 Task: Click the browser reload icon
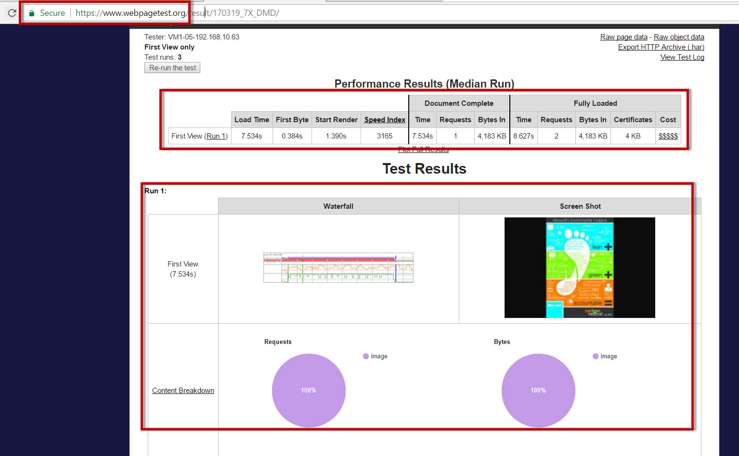[x=12, y=13]
